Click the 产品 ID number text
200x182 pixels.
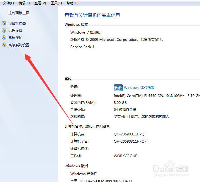[x=108, y=181]
